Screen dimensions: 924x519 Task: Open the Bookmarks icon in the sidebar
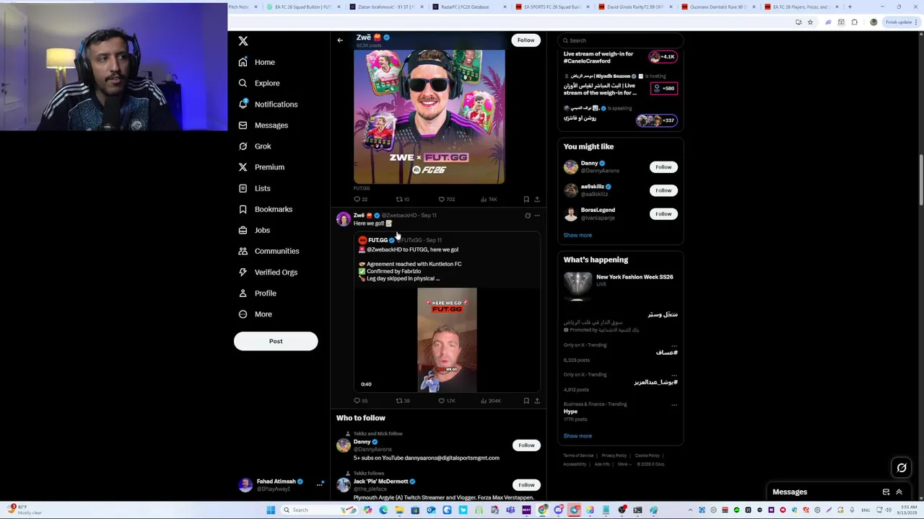click(x=243, y=209)
